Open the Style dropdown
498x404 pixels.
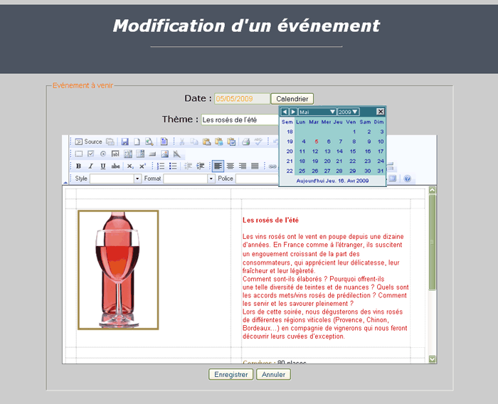point(137,179)
